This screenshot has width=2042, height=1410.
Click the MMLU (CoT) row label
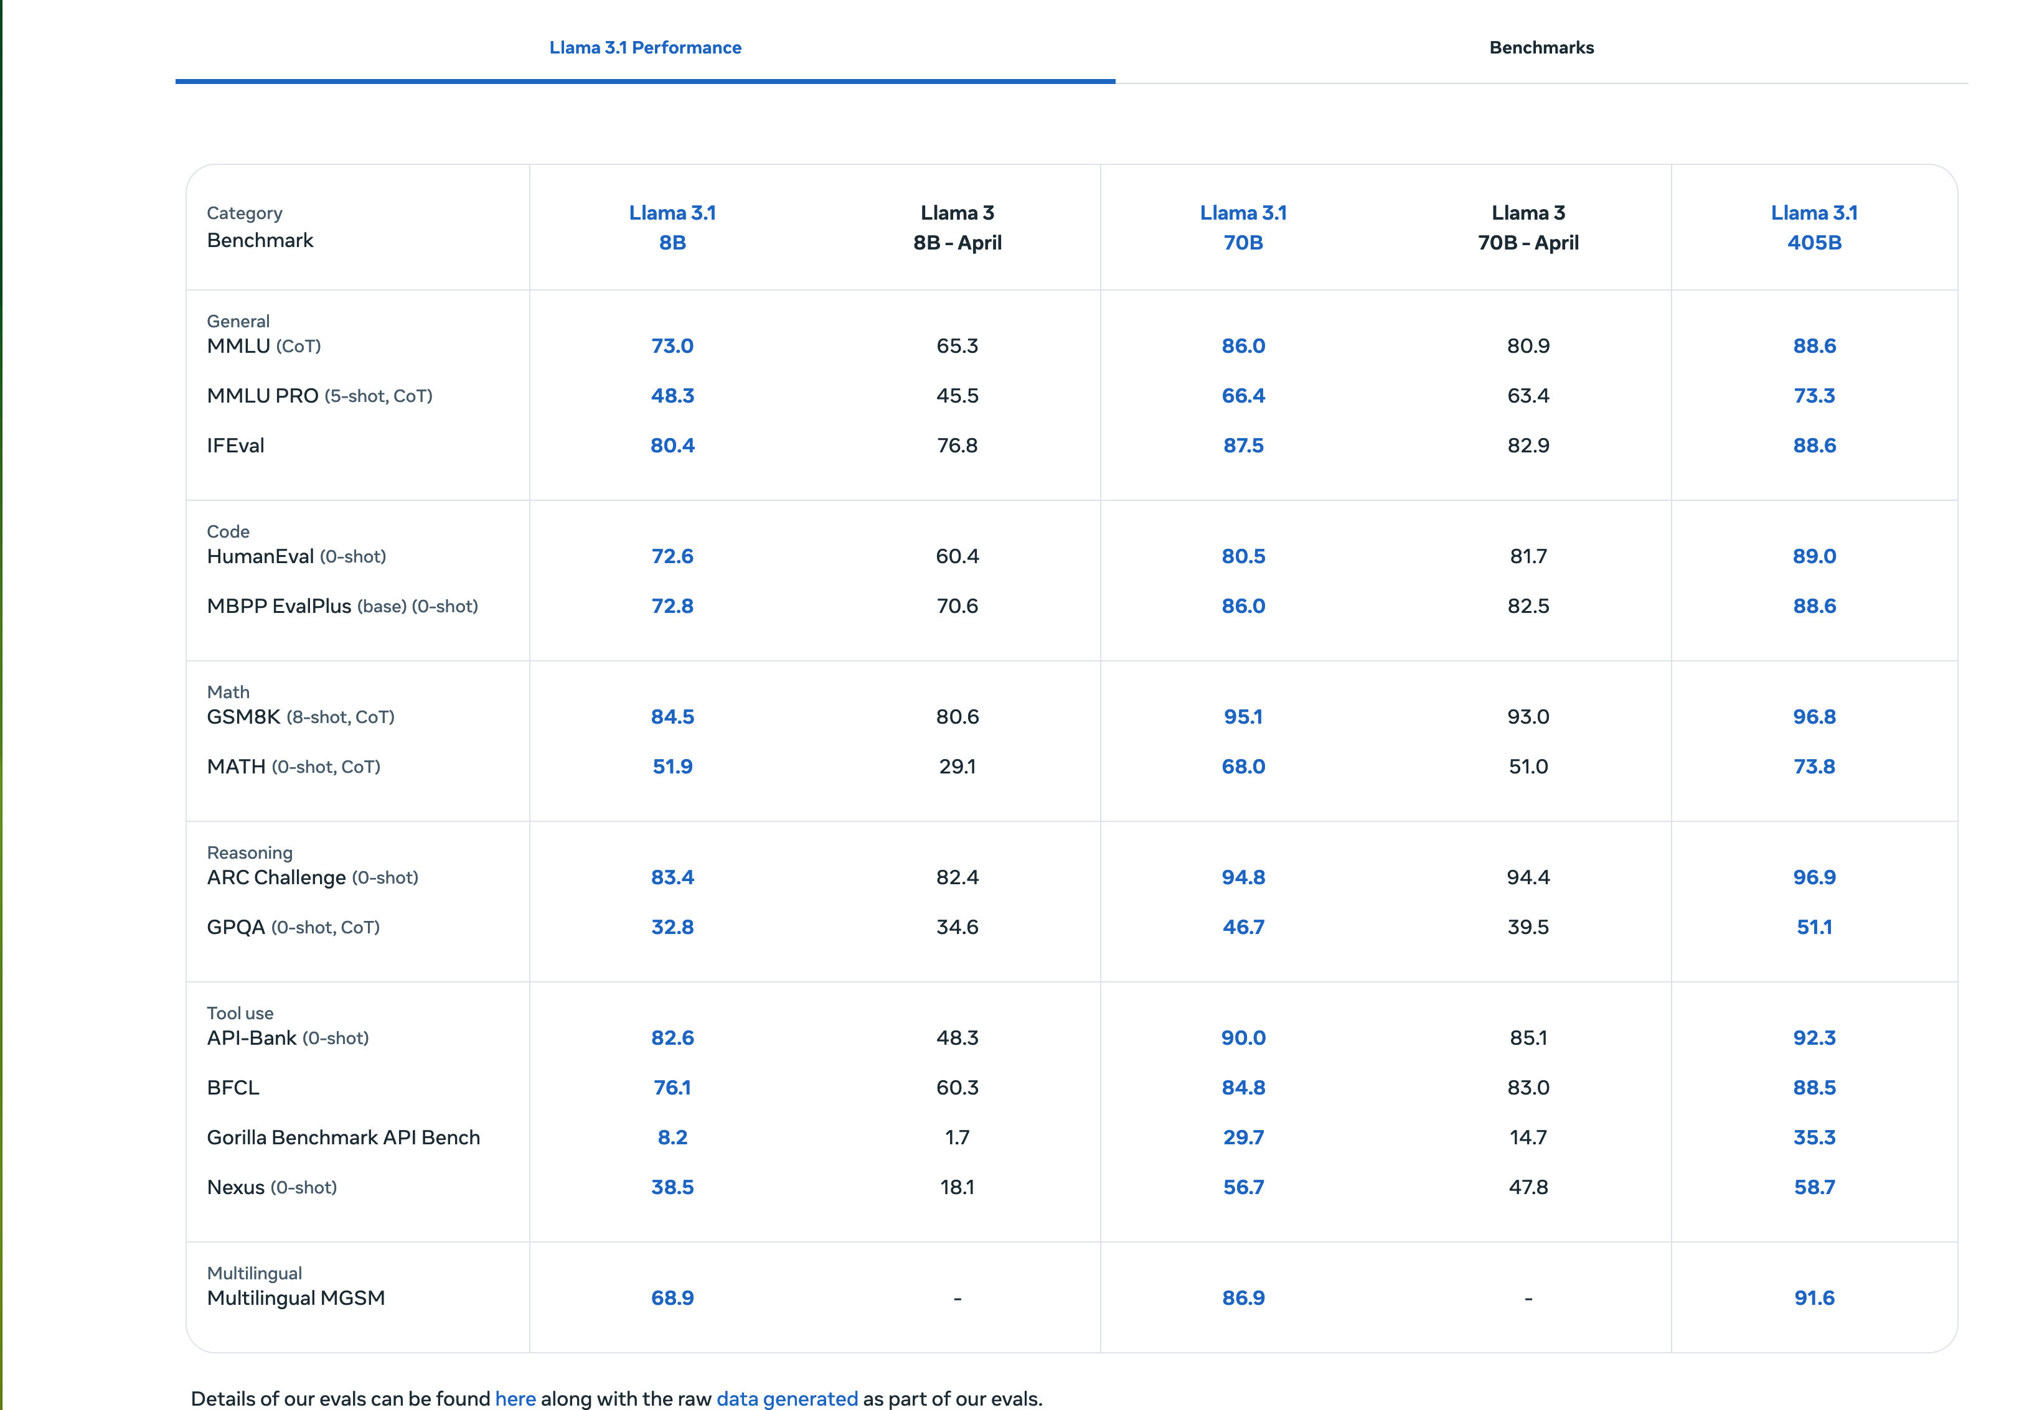[263, 347]
